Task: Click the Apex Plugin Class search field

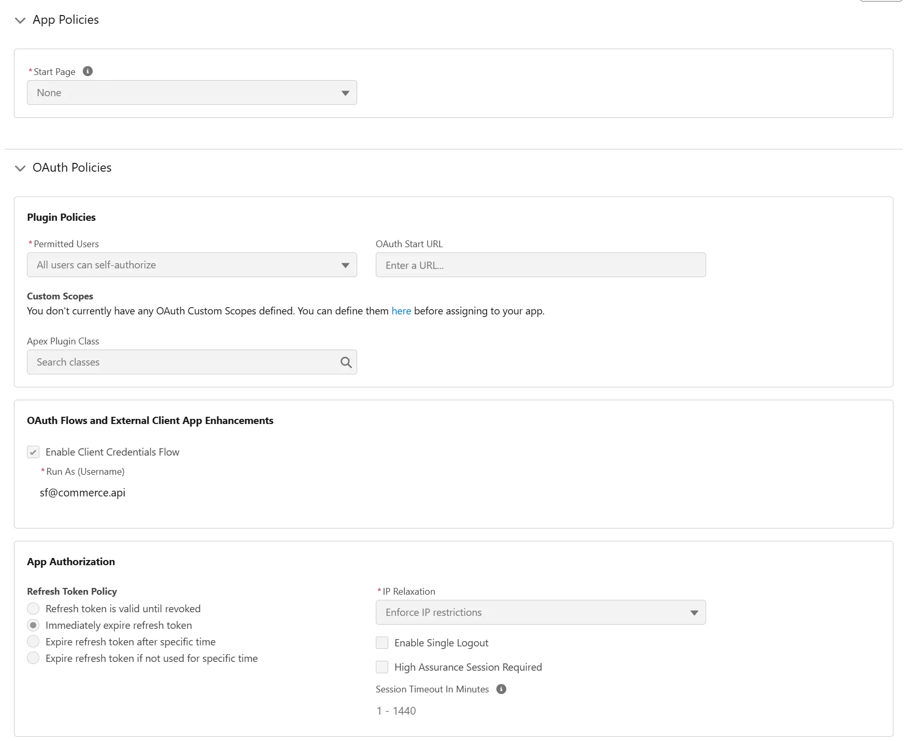Action: [192, 362]
